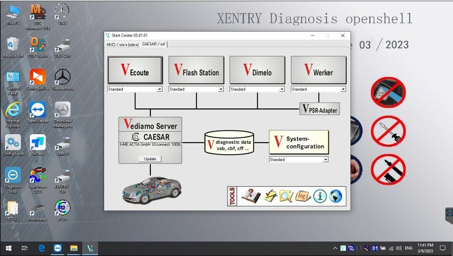Open Edge browser from taskbar
This screenshot has height=256, width=453.
coord(42,248)
